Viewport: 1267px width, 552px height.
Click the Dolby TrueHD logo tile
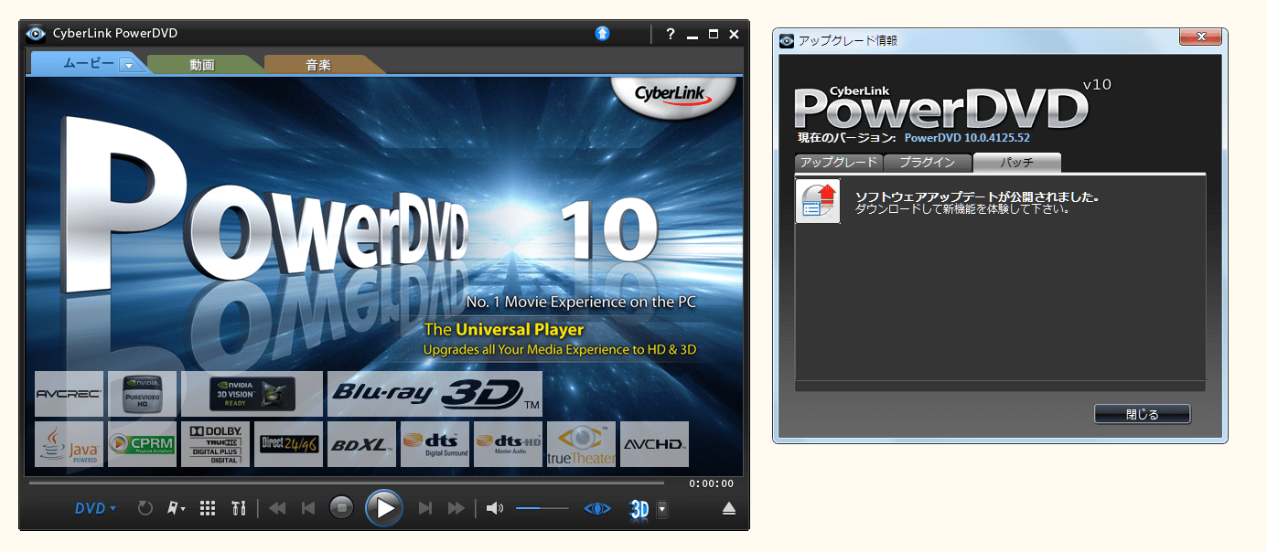pyautogui.click(x=215, y=444)
